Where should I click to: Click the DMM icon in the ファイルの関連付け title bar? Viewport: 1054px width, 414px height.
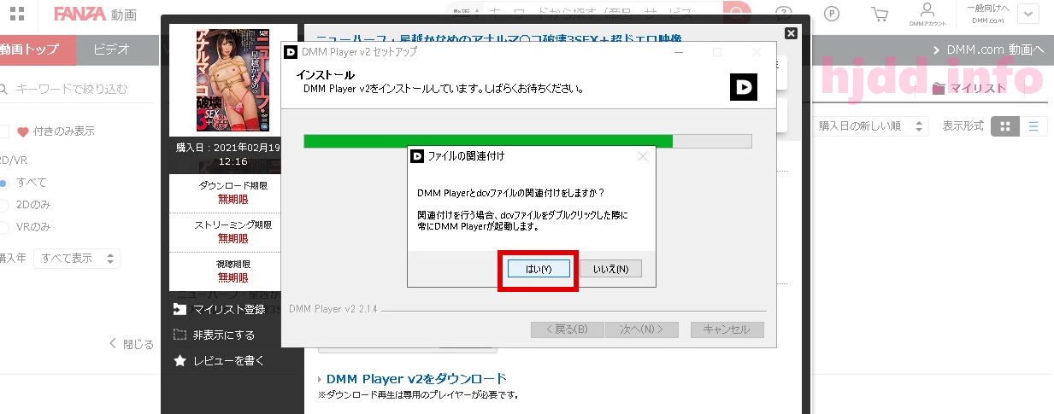click(417, 156)
